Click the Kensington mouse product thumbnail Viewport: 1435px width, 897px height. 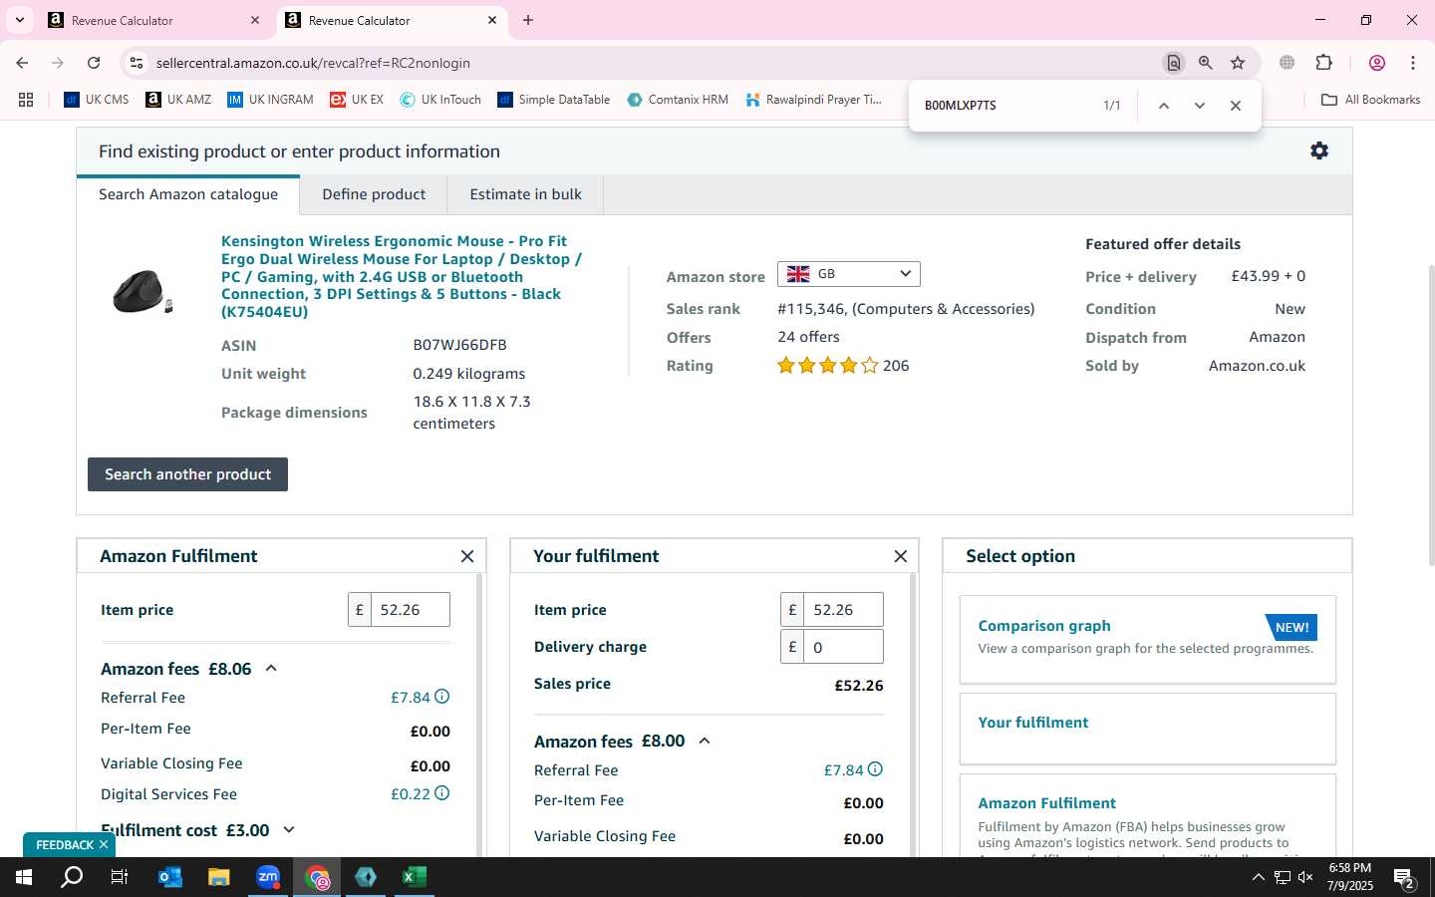click(x=142, y=291)
